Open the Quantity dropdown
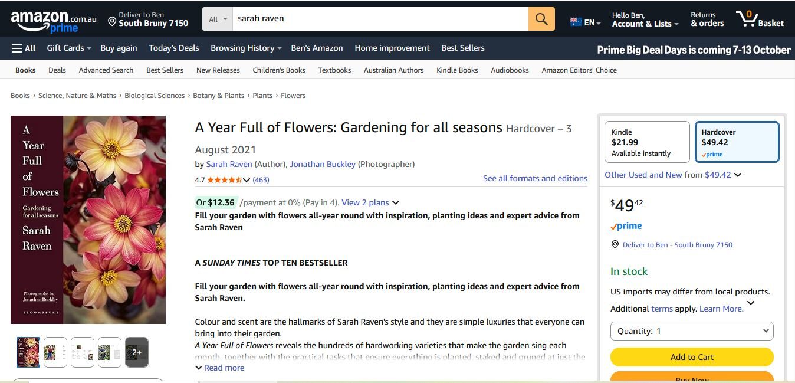This screenshot has height=383, width=795. click(692, 331)
